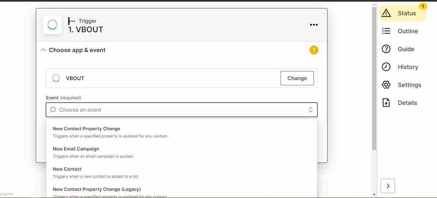Open the Status panel warning icon
Screen dimensions: 437x198
pos(386,13)
